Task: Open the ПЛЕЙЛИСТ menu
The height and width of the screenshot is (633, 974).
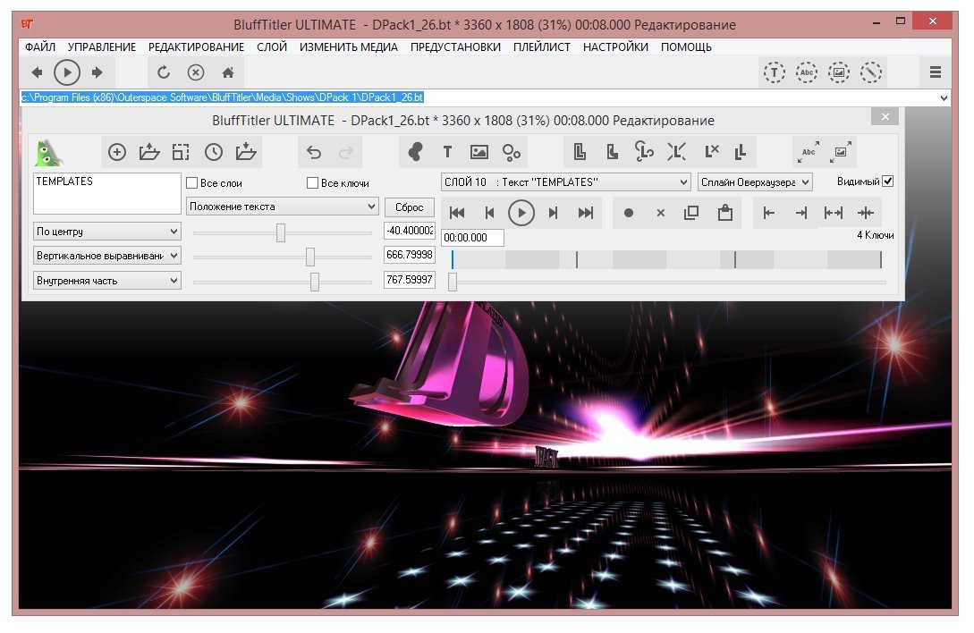Action: tap(541, 46)
